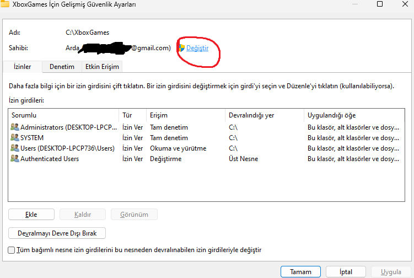Click the Sorumlu column header
The height and width of the screenshot is (278, 414).
[63, 115]
